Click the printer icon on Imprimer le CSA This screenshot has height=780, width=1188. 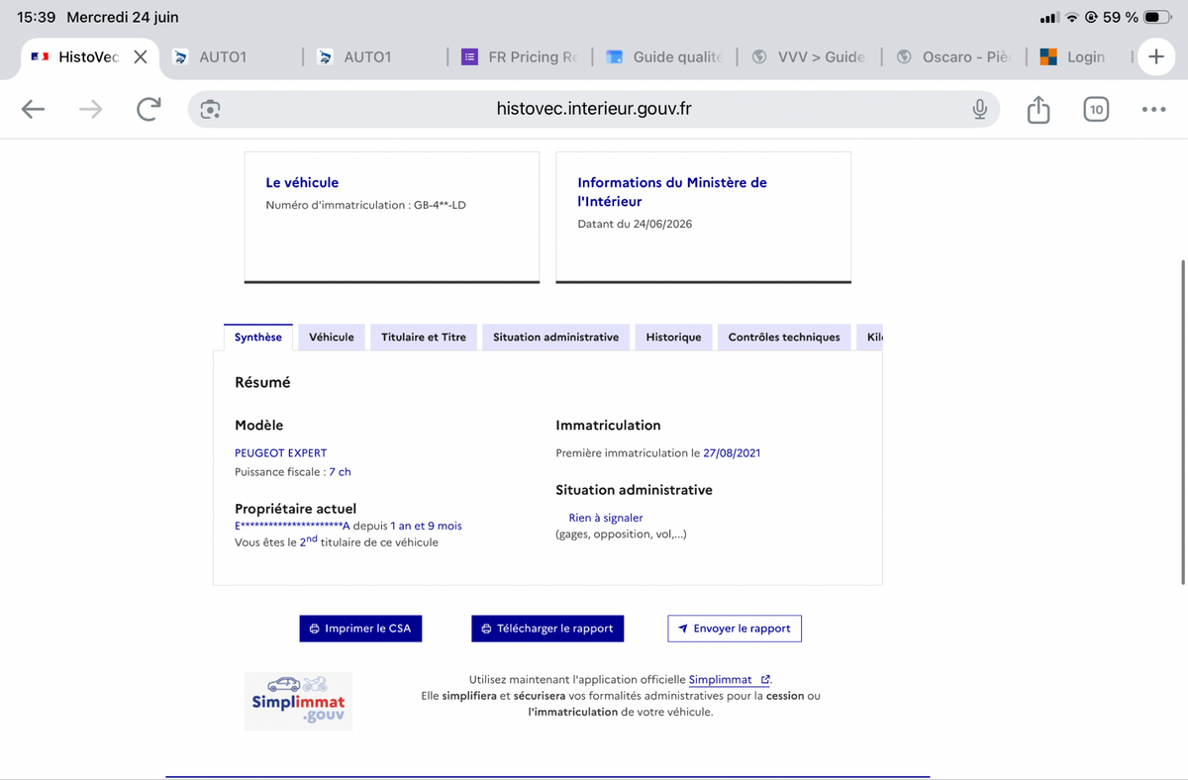pyautogui.click(x=315, y=629)
